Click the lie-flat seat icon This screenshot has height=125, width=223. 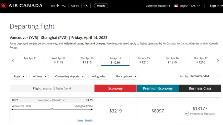(187, 114)
